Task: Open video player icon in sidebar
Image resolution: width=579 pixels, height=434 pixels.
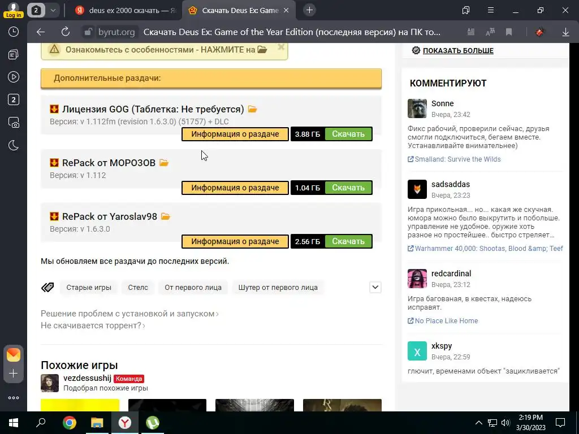Action: coord(14,77)
